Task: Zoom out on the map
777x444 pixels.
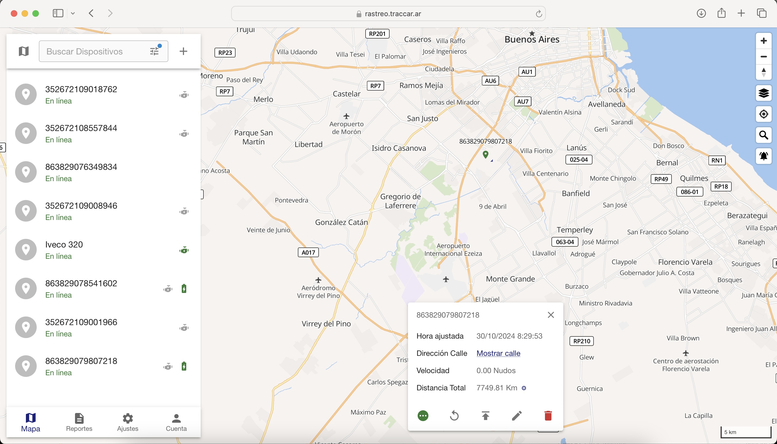Action: pyautogui.click(x=764, y=57)
